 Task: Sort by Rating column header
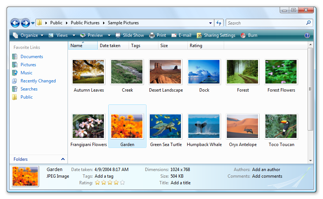coord(196,46)
